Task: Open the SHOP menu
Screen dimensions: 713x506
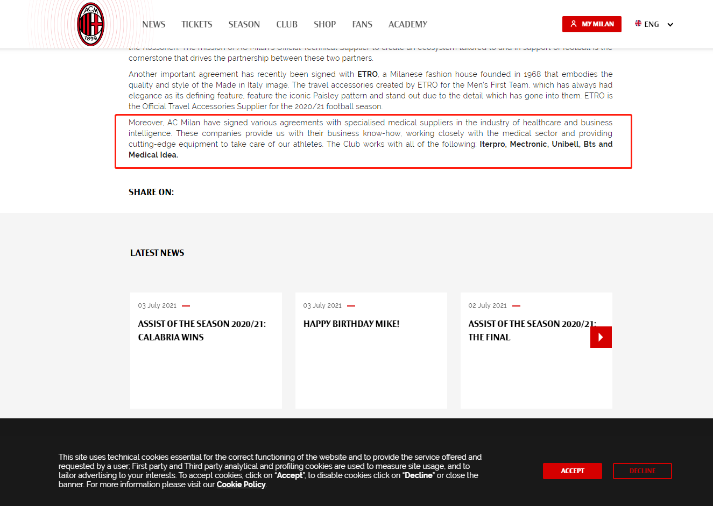Action: [325, 24]
